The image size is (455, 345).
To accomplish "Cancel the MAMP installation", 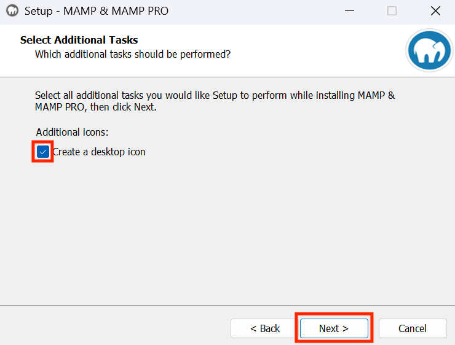I will click(413, 328).
